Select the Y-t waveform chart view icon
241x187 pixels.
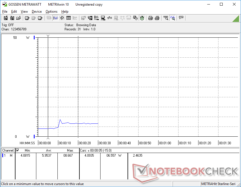coord(55,18)
